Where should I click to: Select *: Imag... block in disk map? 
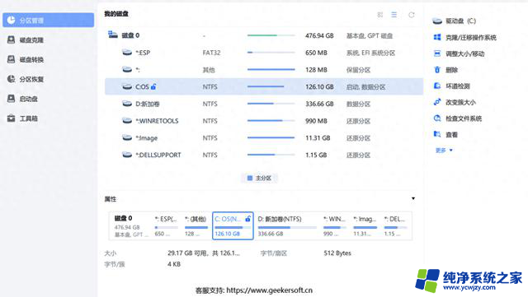point(365,225)
